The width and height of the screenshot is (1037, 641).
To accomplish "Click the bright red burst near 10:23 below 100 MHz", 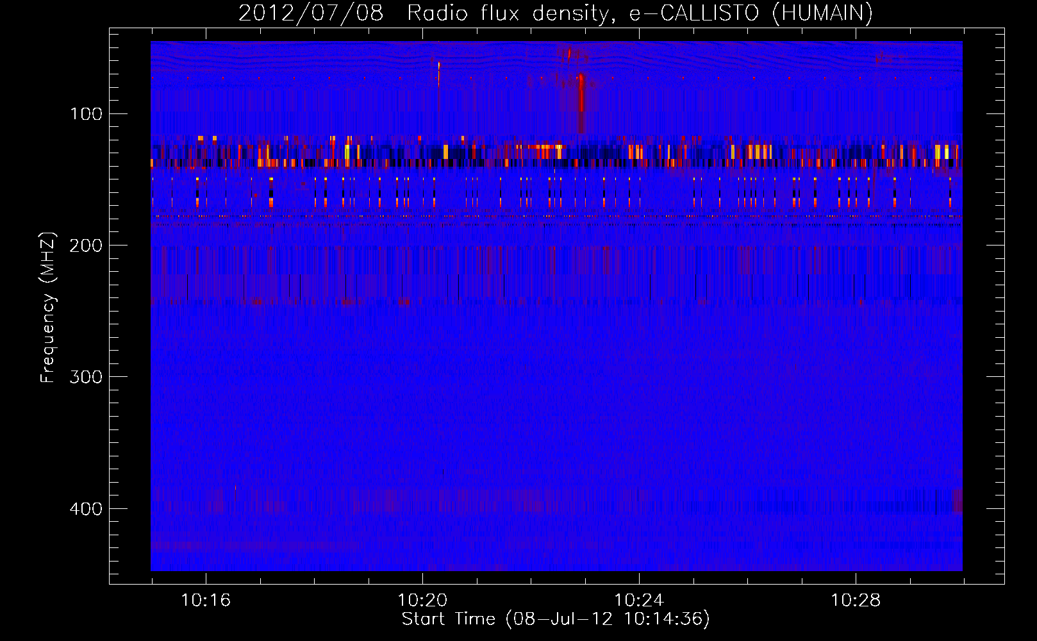I will click(x=581, y=94).
